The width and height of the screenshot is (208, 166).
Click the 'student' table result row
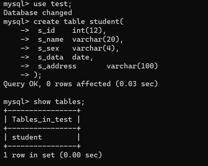point(27,137)
